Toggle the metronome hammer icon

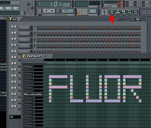tap(131, 5)
